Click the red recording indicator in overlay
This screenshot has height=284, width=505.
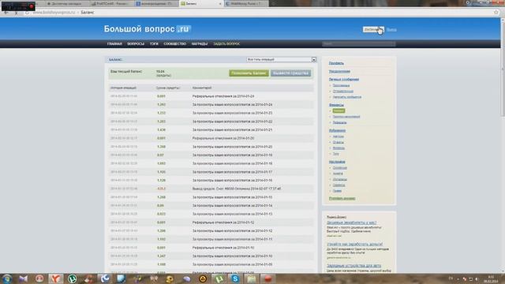[x=32, y=6]
